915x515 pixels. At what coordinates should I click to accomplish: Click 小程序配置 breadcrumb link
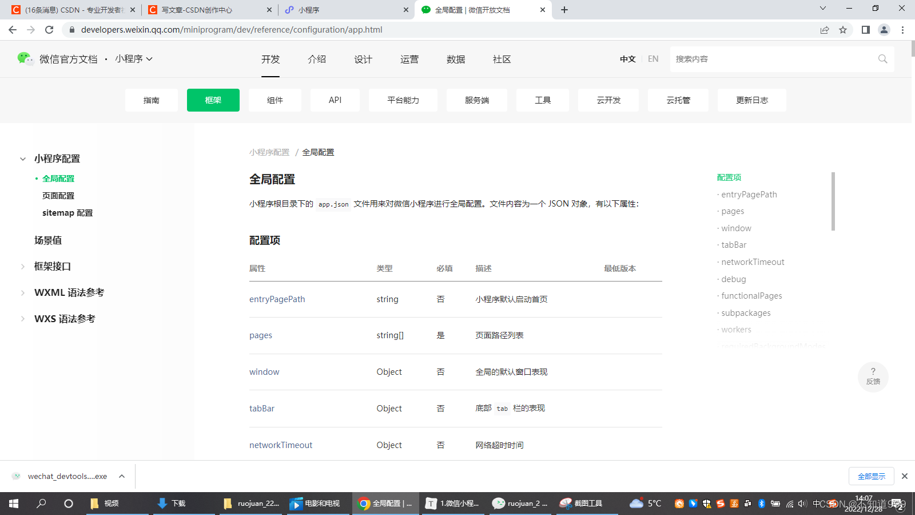pos(269,152)
